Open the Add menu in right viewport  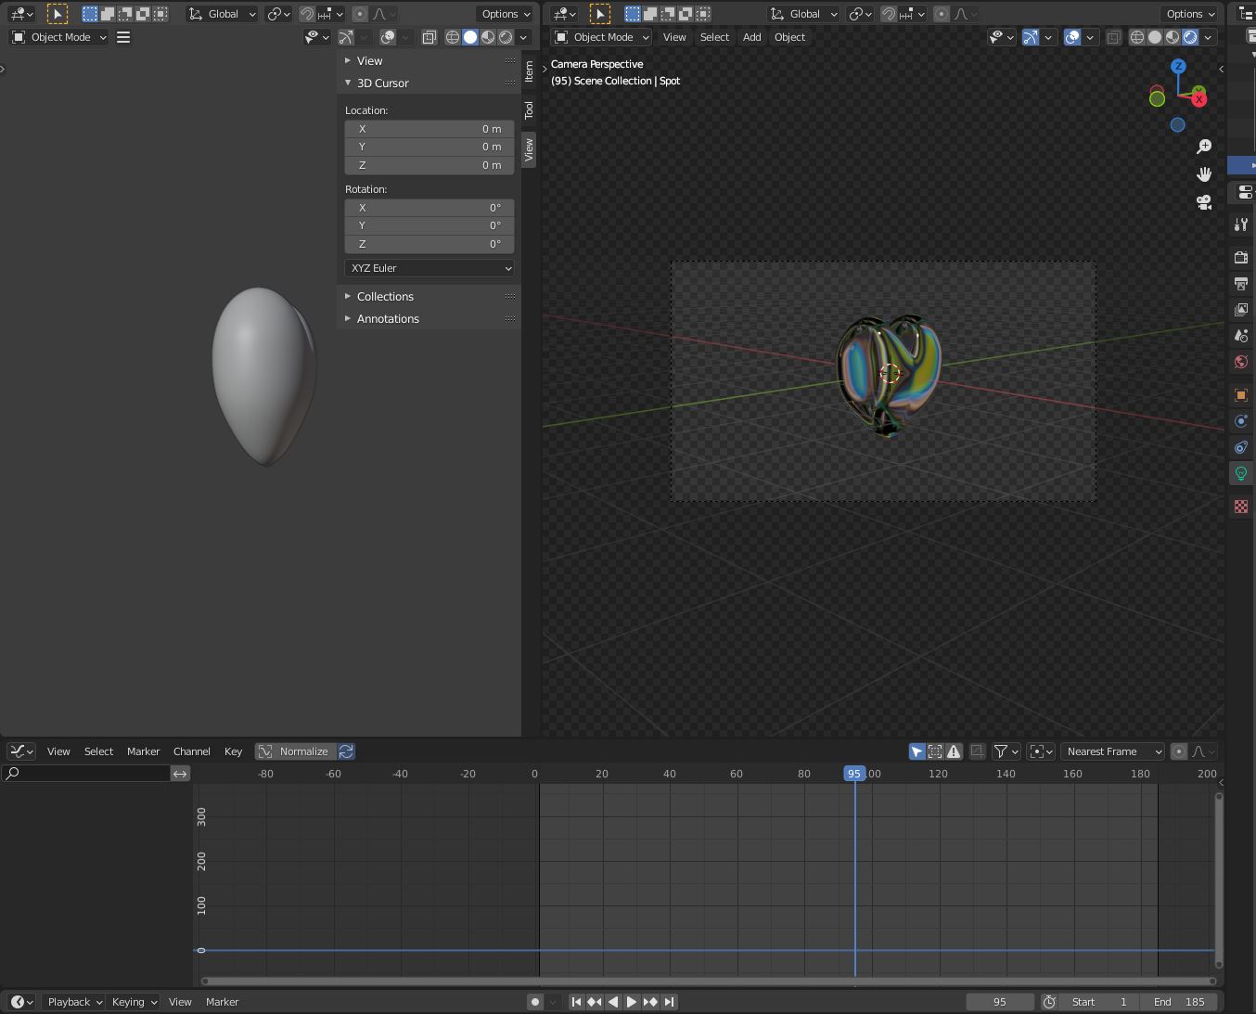click(751, 37)
